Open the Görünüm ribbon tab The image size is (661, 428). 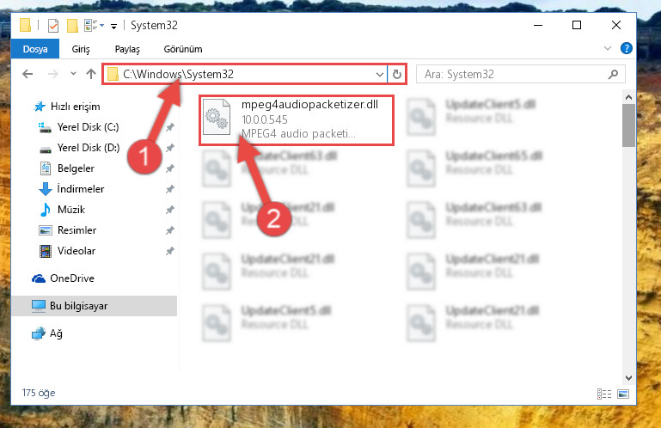click(183, 49)
